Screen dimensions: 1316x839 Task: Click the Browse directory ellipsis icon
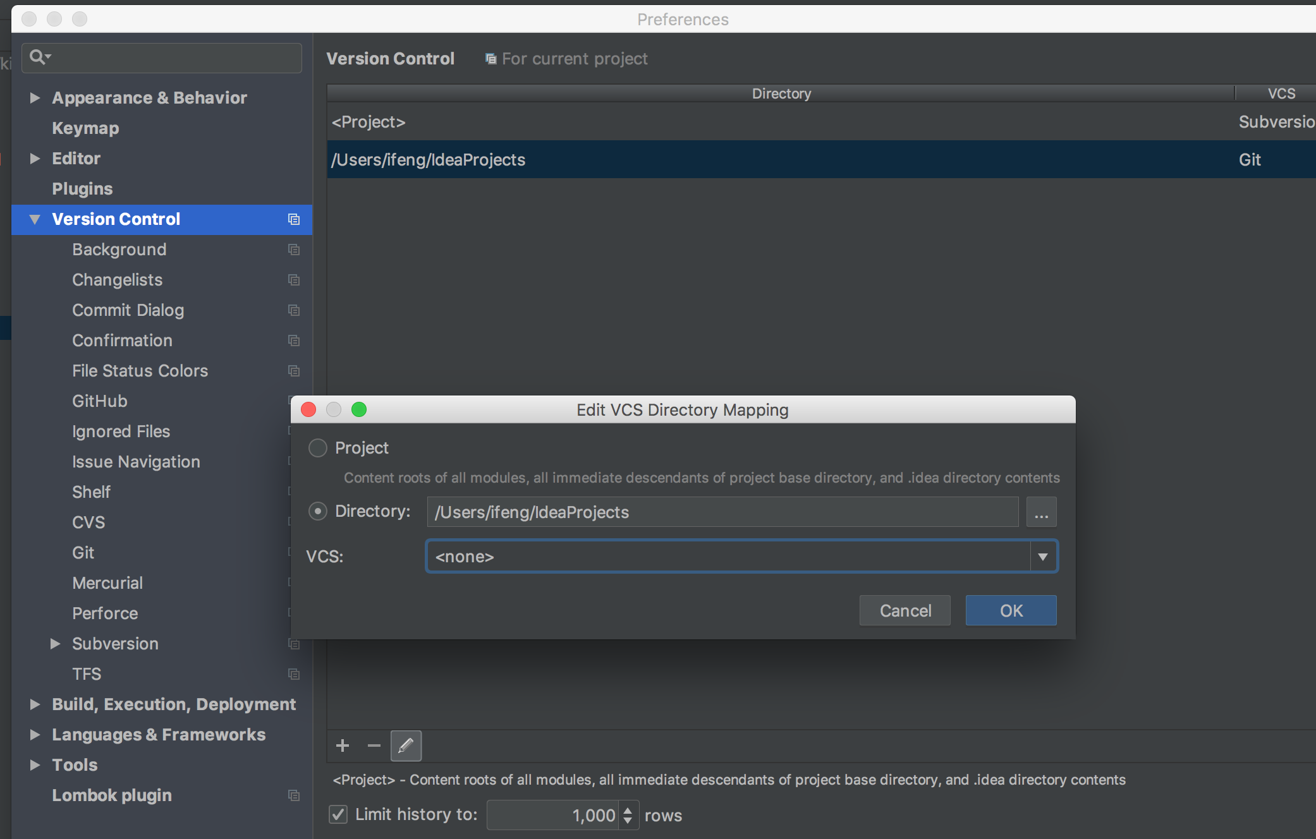coord(1042,512)
